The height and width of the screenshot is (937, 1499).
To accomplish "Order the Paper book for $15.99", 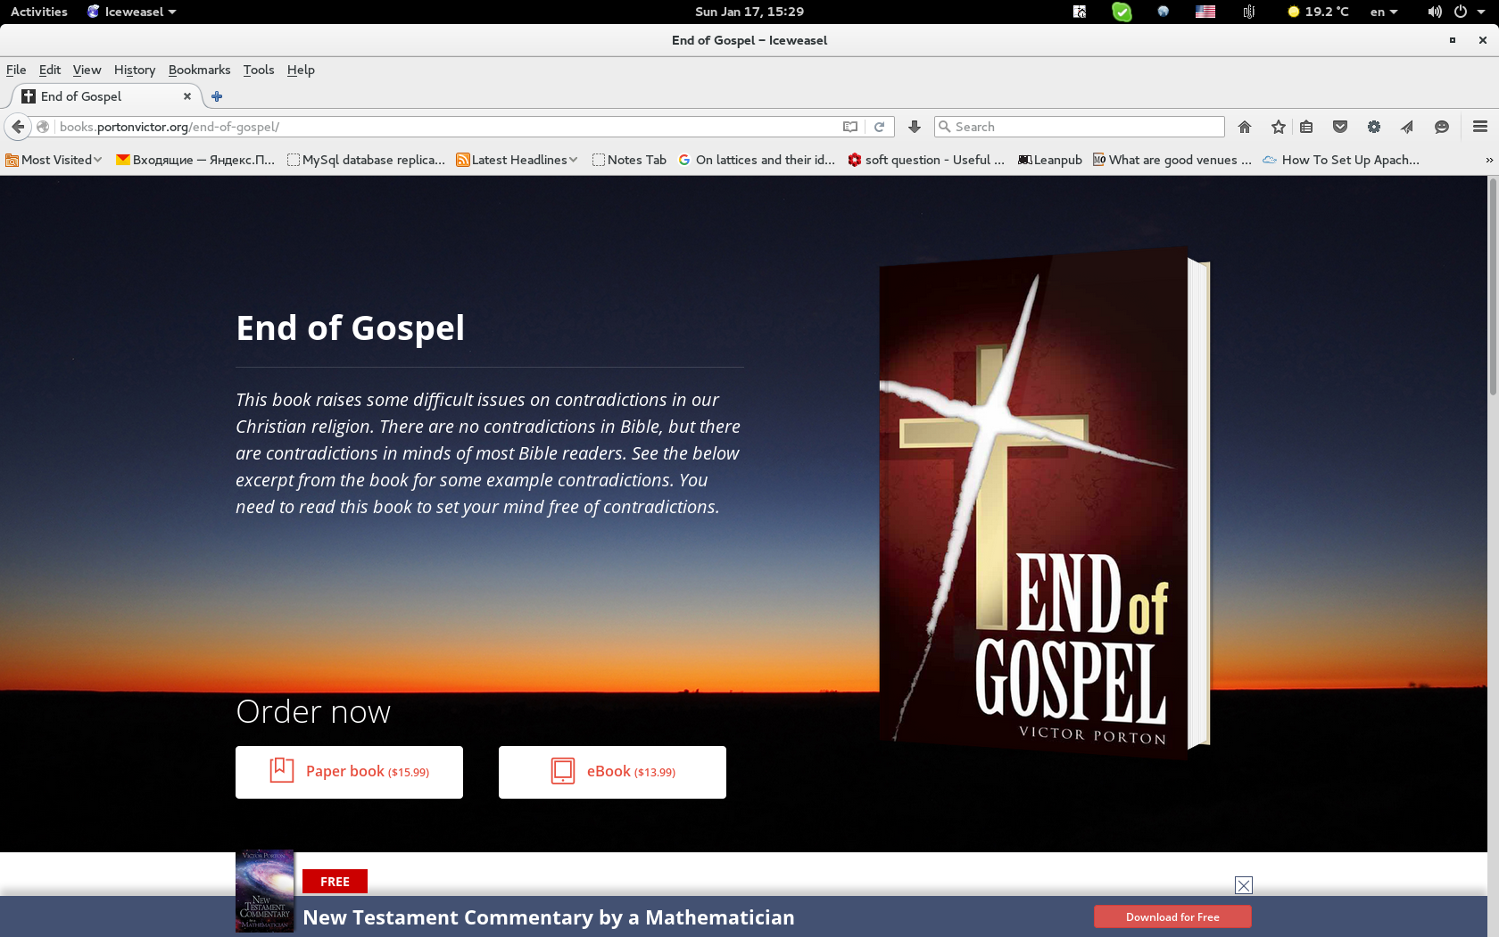I will click(349, 772).
